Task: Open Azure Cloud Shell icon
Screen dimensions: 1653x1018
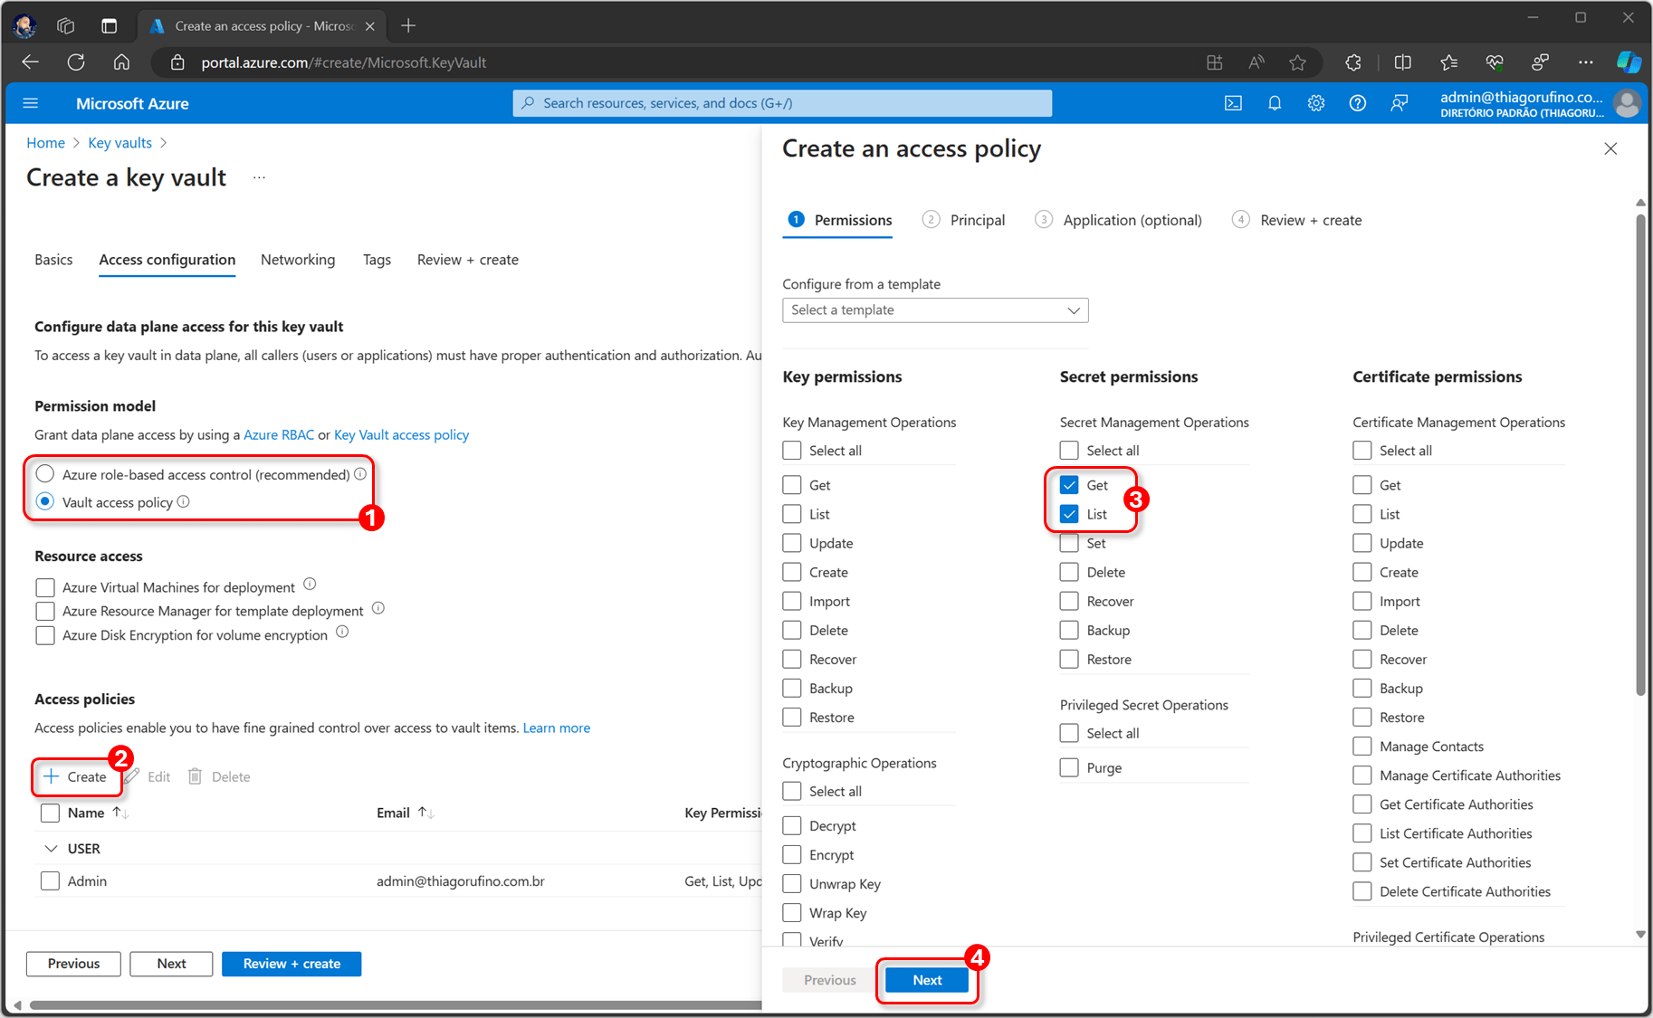Action: [1233, 103]
